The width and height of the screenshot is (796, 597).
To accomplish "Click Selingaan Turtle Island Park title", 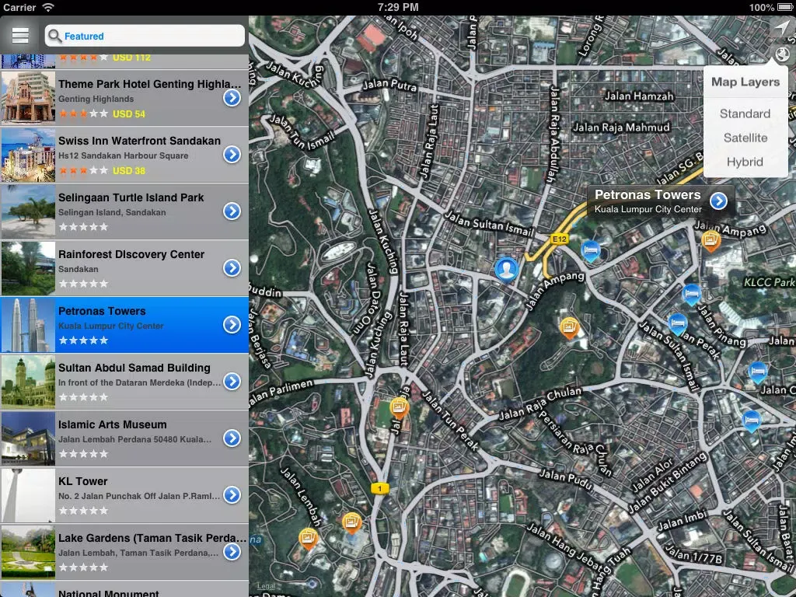I will pos(131,197).
